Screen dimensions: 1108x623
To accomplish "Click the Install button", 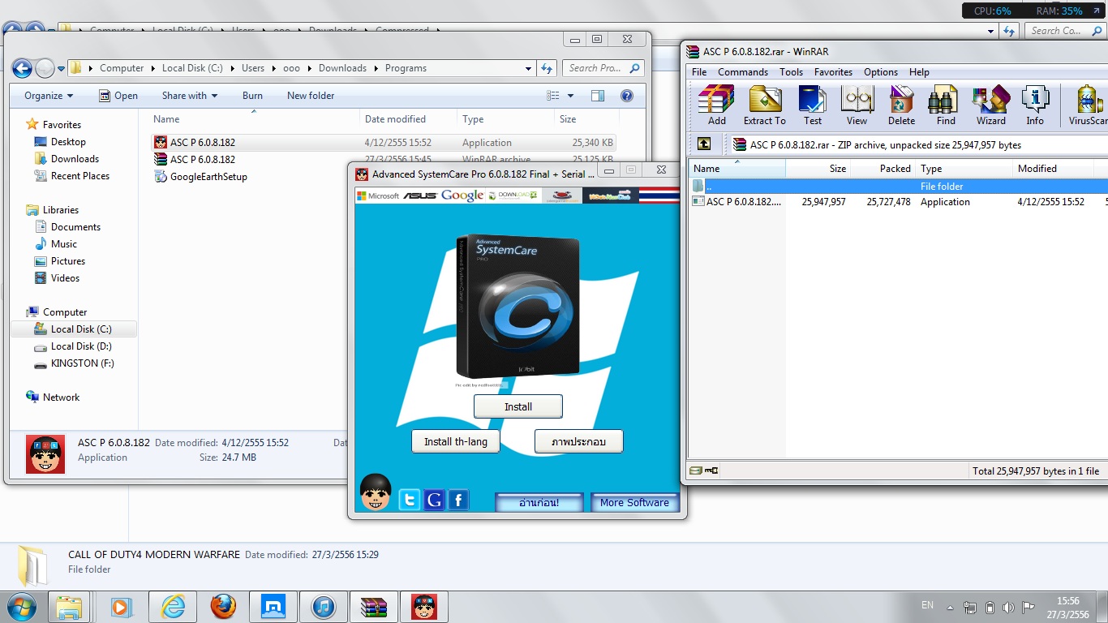I will 518,406.
